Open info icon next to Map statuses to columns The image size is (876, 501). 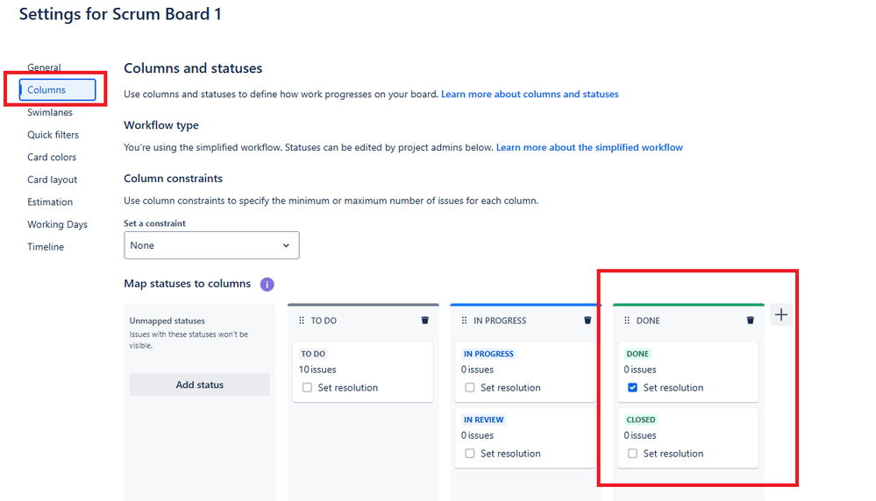pos(267,284)
